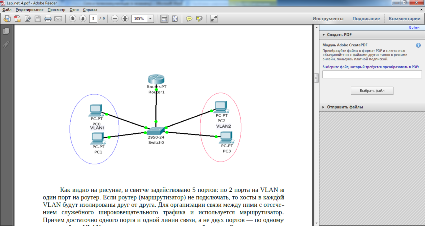Image resolution: width=425 pixels, height=226 pixels.
Task: Click the VLAN2 label in the diagram
Action: click(x=223, y=126)
